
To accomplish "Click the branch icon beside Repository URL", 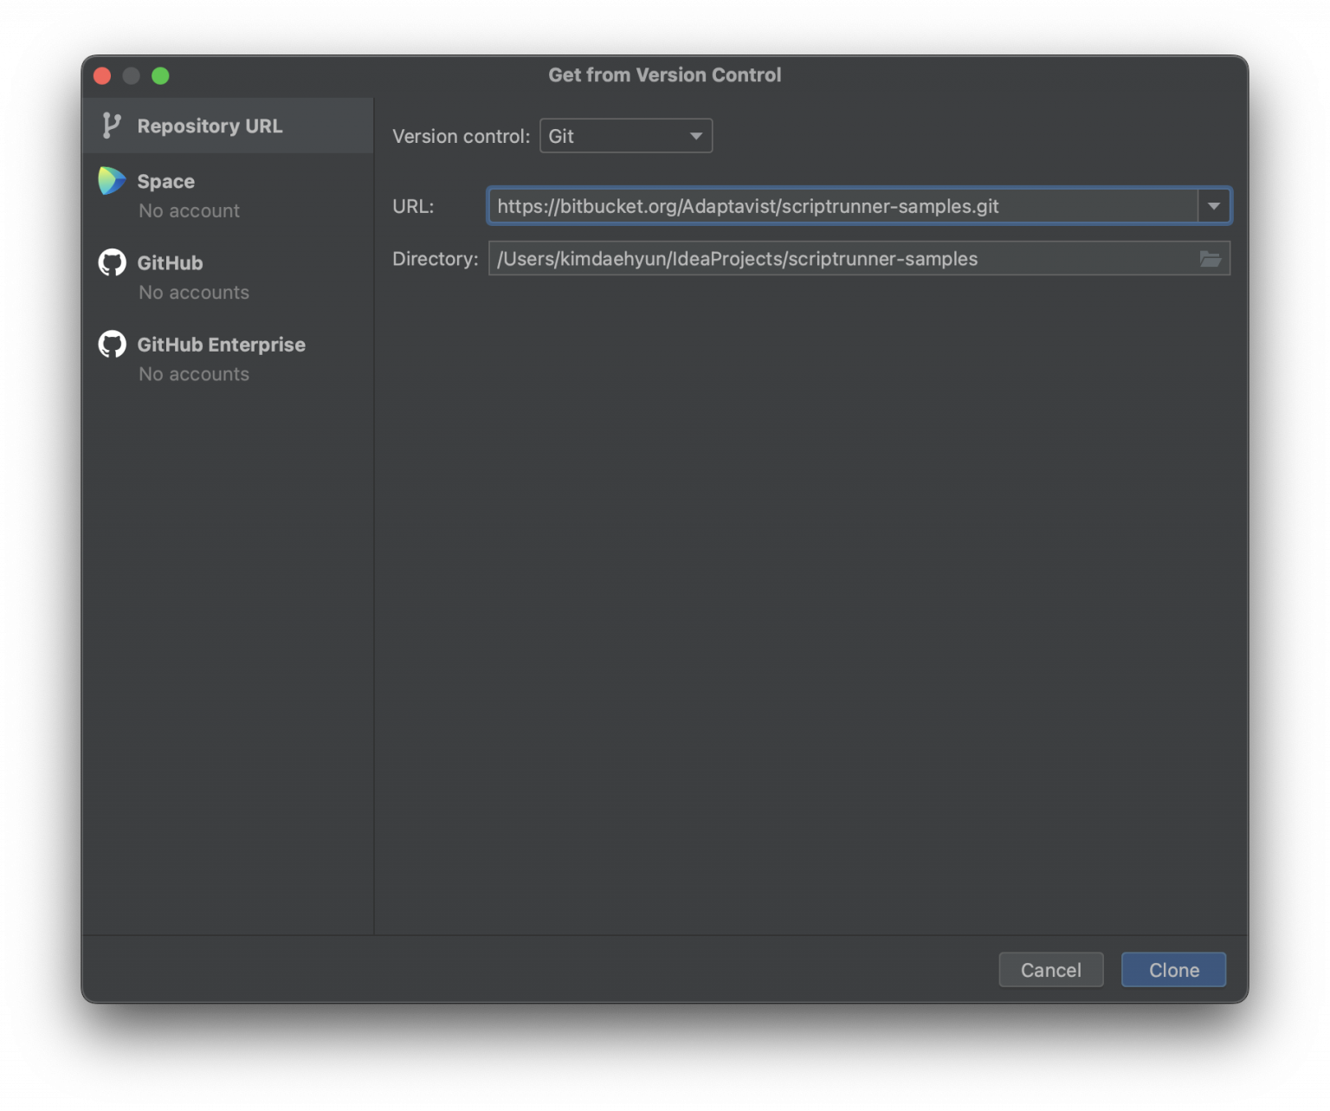I will pos(111,126).
